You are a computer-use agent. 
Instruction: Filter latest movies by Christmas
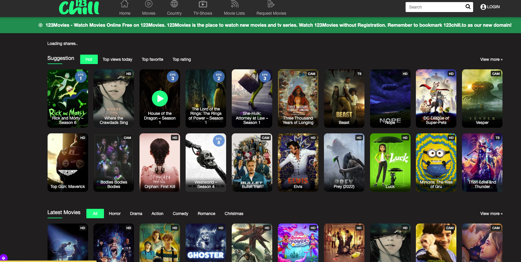(234, 214)
